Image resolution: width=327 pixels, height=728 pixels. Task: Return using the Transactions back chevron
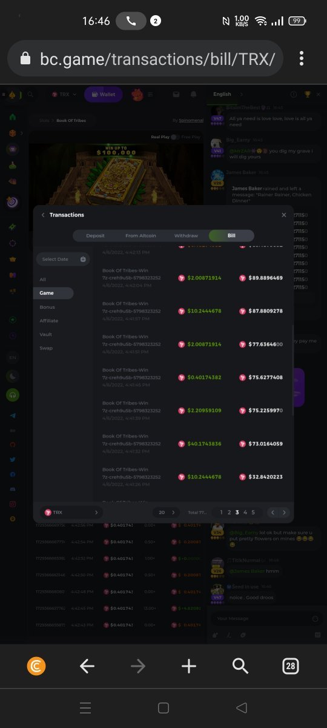click(x=43, y=215)
